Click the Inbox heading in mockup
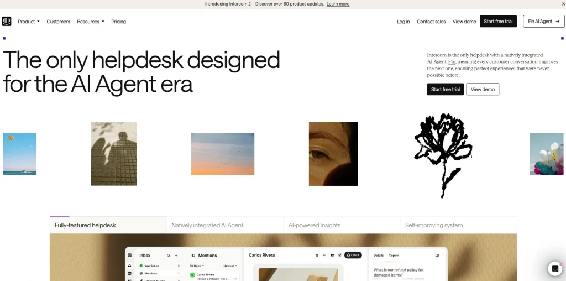The height and width of the screenshot is (281, 566). (x=145, y=256)
